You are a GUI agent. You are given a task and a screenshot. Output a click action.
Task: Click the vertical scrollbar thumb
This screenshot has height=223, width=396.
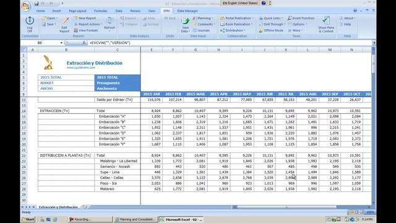pyautogui.click(x=373, y=63)
